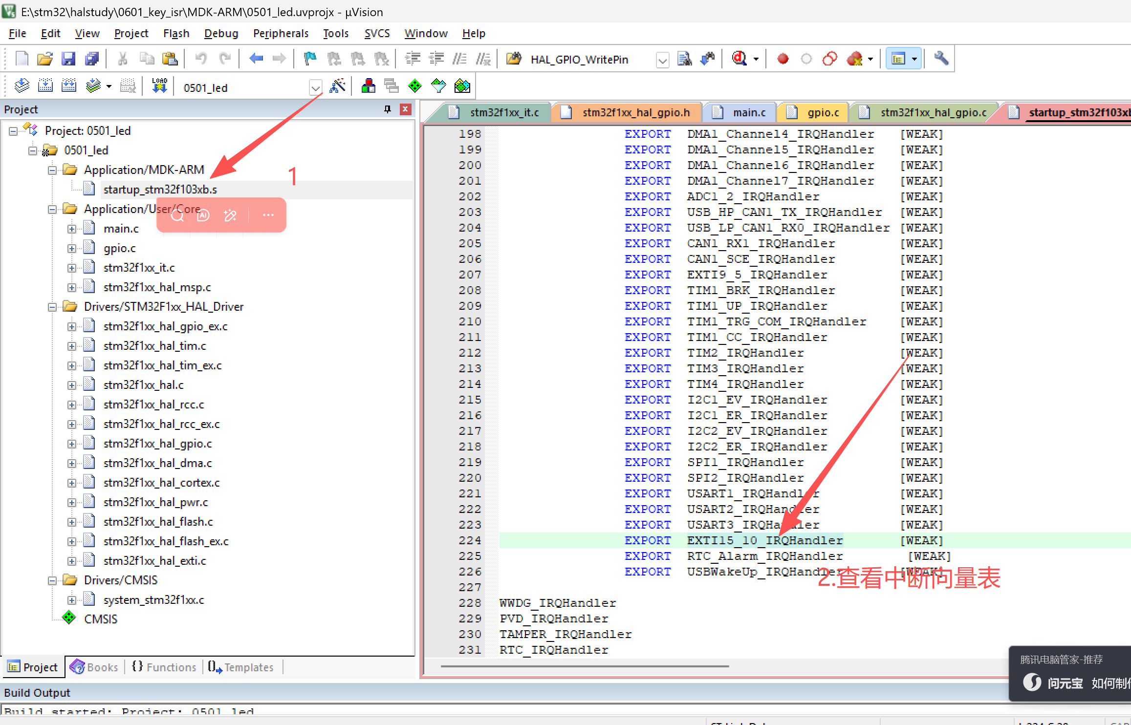Start debug session with magnifier icon
Screen dimensions: 1131x725
click(x=739, y=59)
